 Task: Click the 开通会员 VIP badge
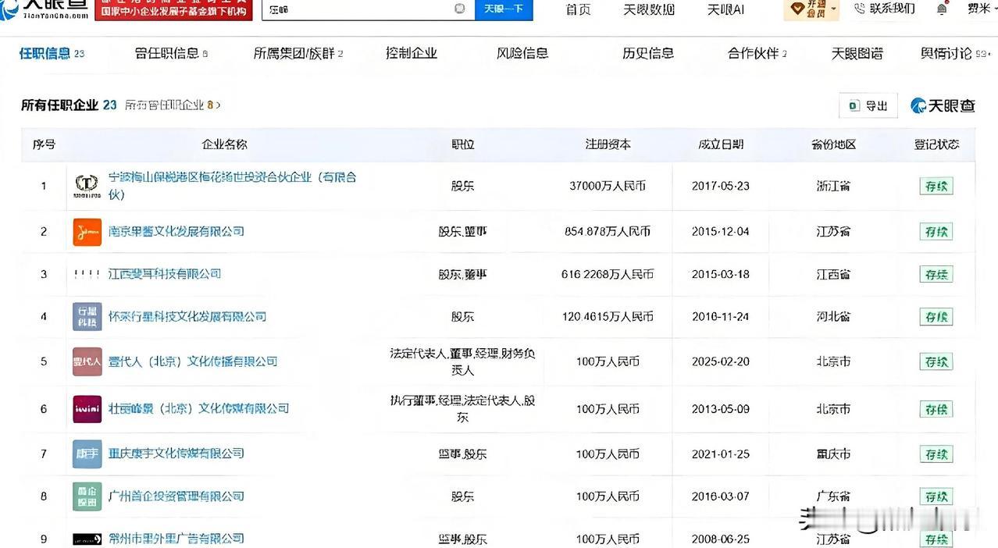point(812,9)
